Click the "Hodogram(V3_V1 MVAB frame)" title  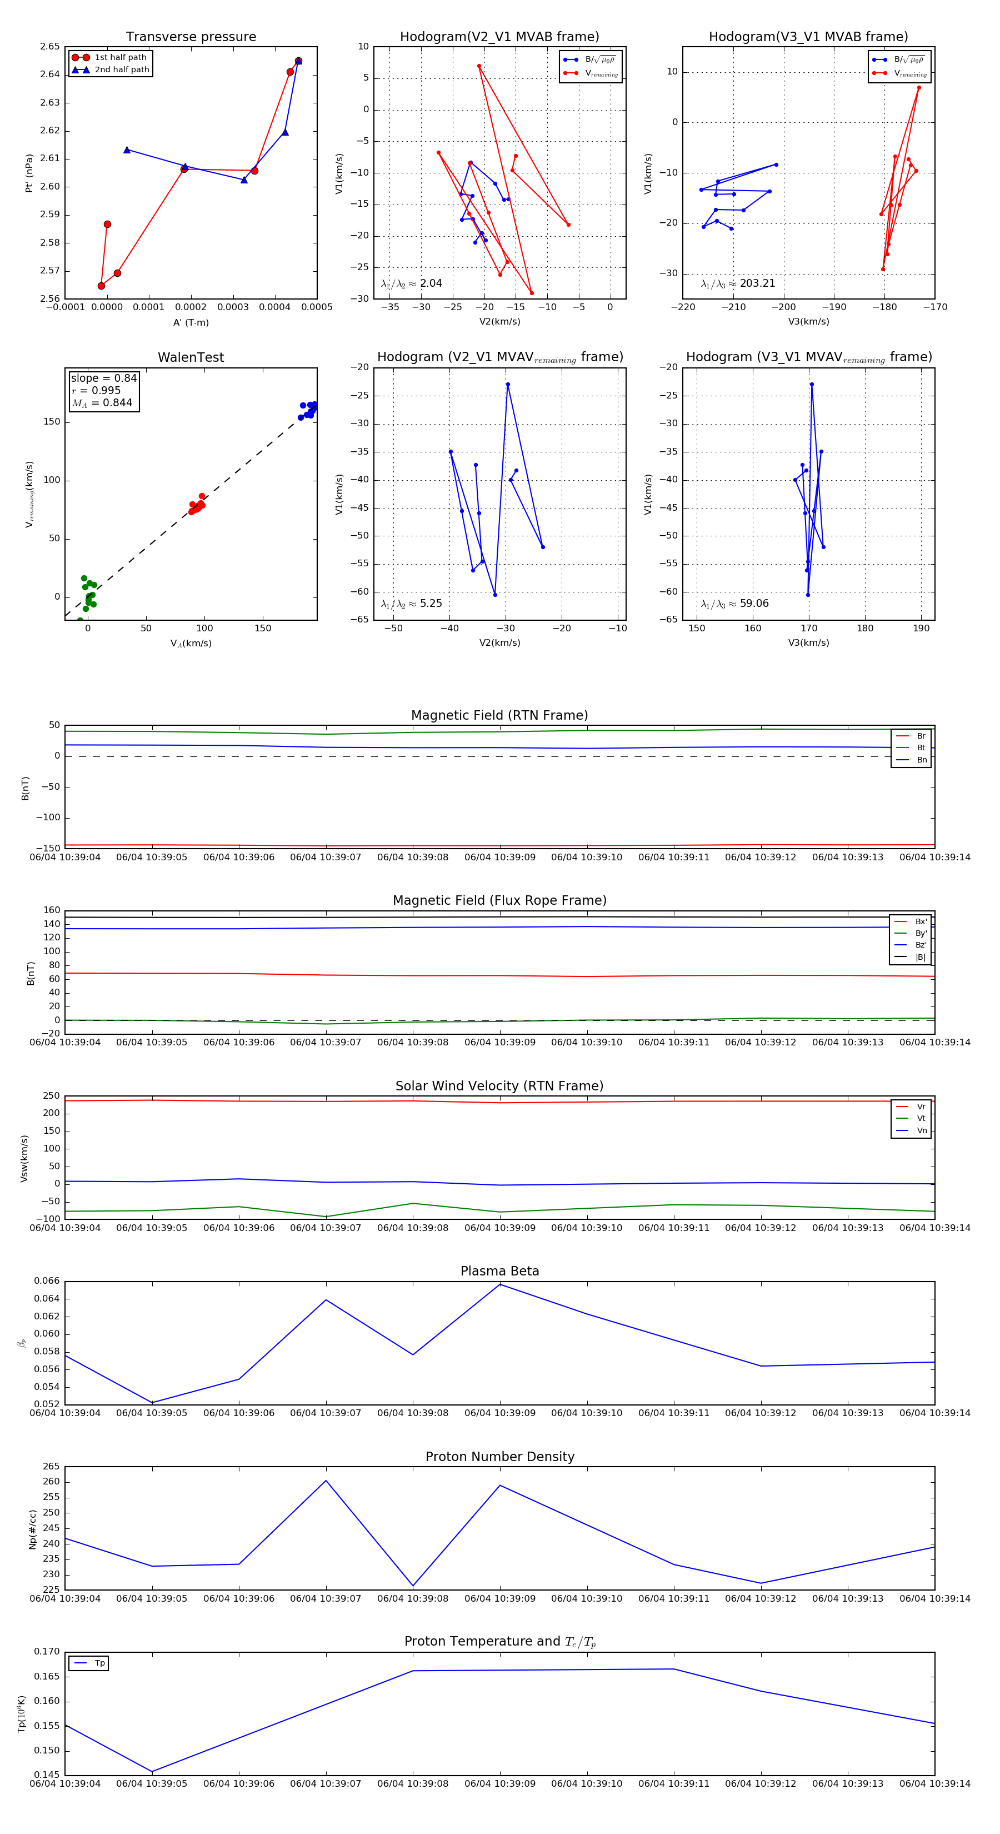(x=808, y=37)
